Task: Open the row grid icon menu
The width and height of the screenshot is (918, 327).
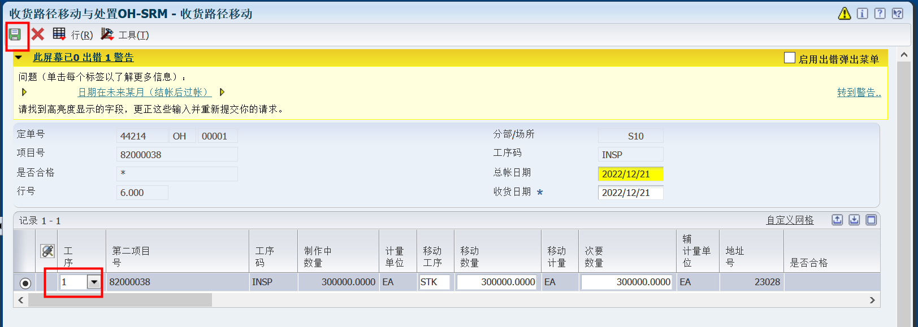Action: (x=59, y=34)
